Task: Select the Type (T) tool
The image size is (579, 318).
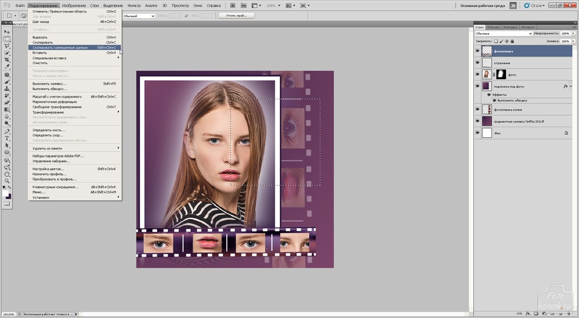Action: pyautogui.click(x=7, y=138)
